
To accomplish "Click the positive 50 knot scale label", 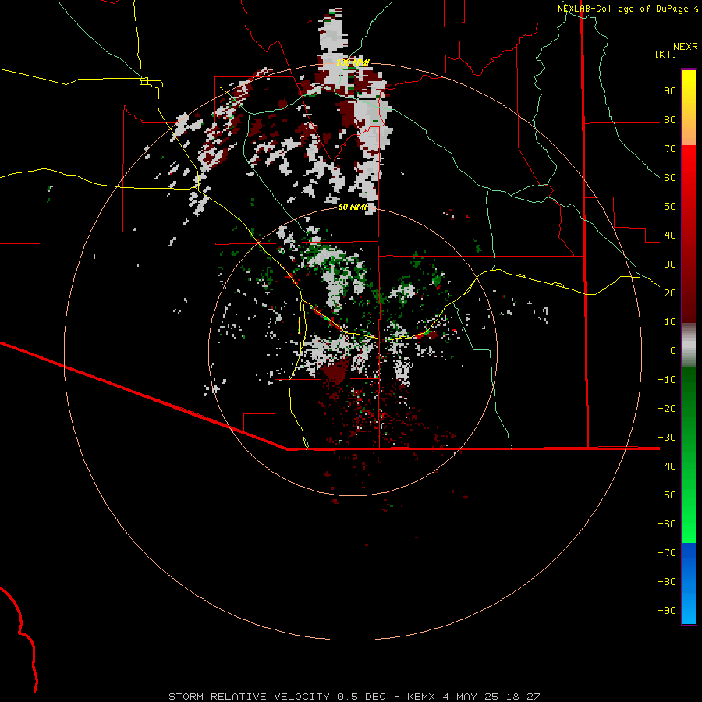I will tap(670, 207).
